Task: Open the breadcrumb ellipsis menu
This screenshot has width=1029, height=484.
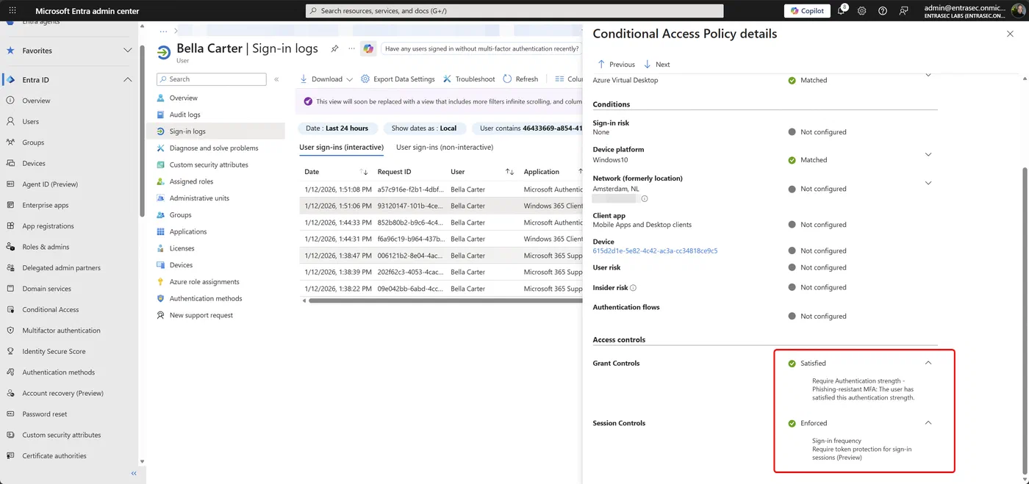Action: point(163,31)
